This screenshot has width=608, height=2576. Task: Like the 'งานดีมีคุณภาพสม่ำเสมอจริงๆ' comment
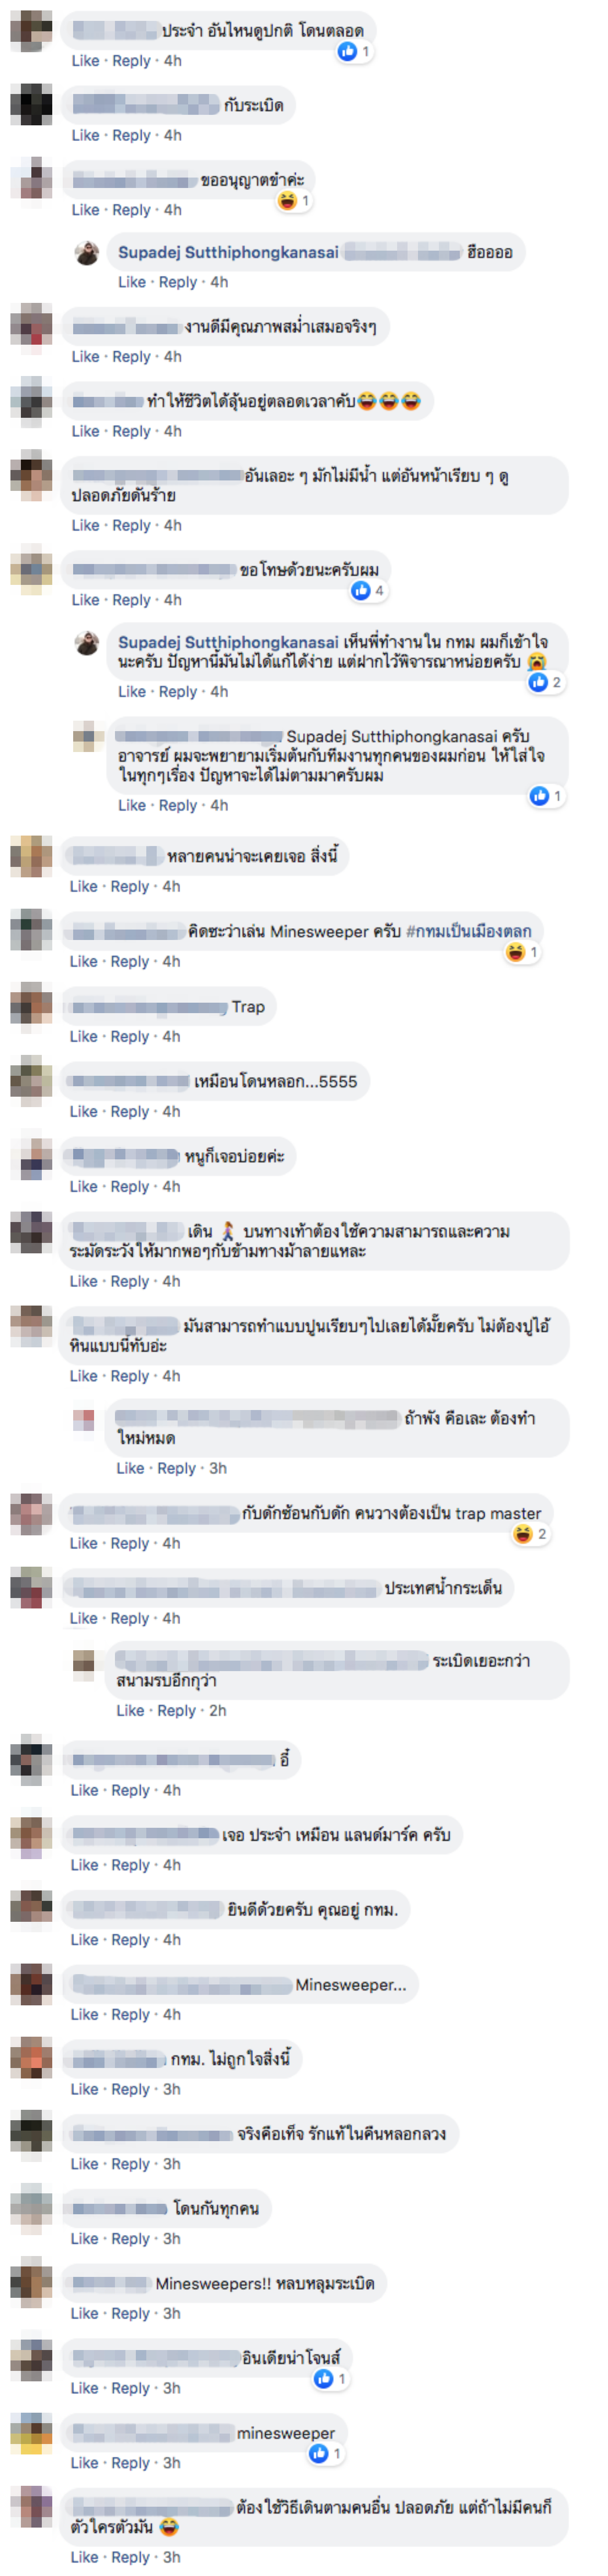click(85, 356)
